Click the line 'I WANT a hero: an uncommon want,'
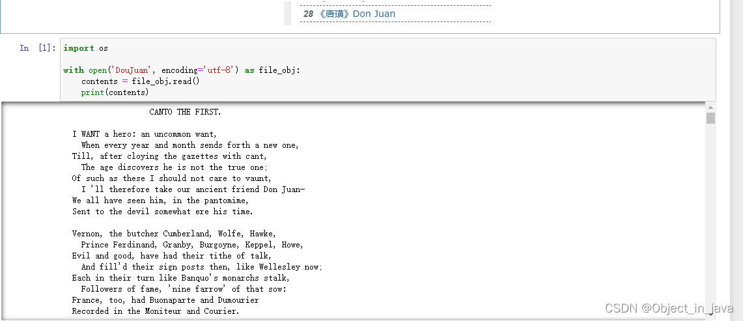Screen dimensions: 743x321 [145, 134]
